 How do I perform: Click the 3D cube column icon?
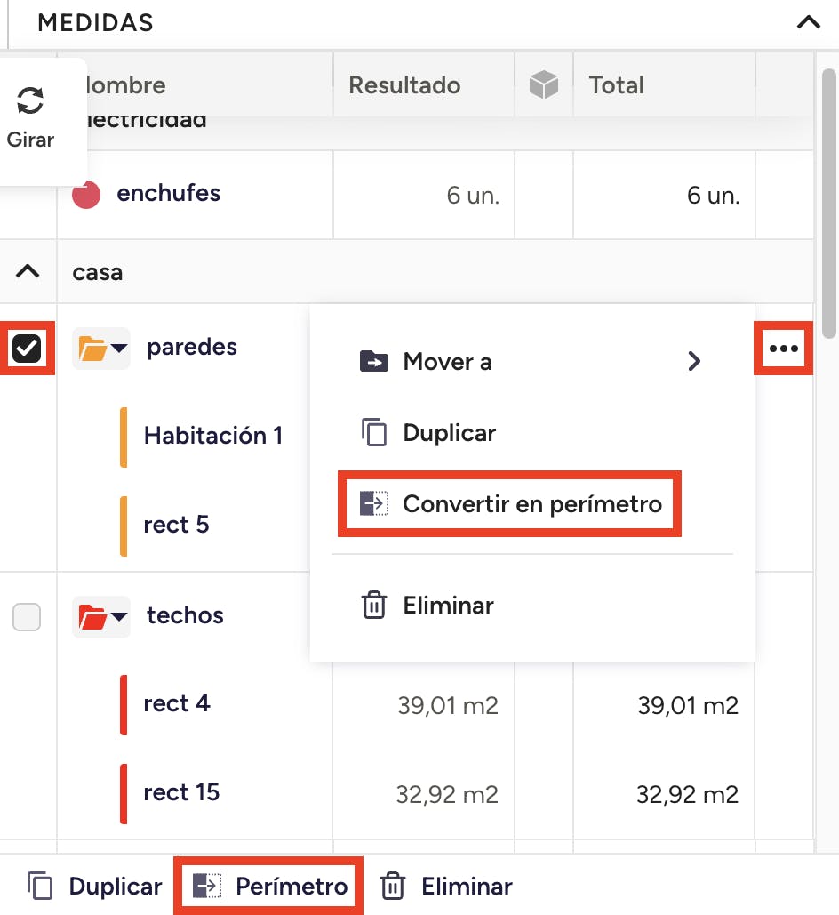pos(543,85)
